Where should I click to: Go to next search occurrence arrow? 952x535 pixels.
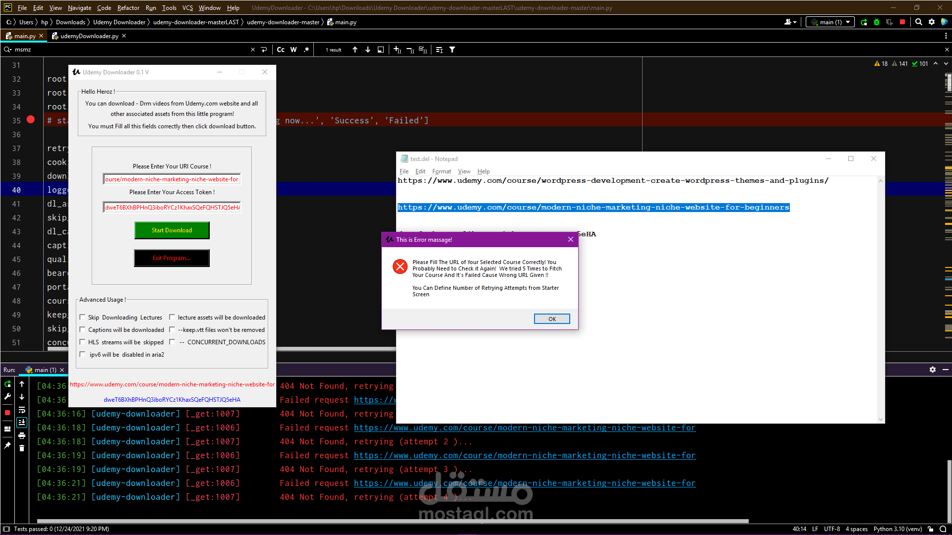(368, 50)
